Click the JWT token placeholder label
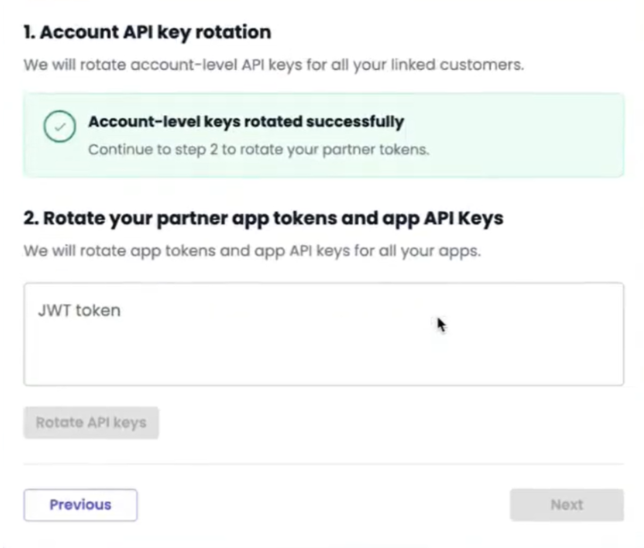 tap(79, 310)
